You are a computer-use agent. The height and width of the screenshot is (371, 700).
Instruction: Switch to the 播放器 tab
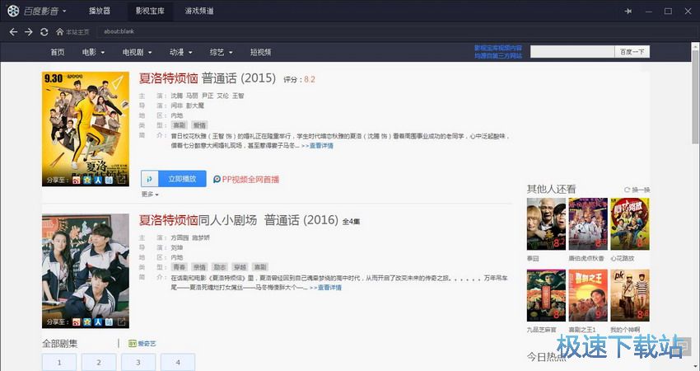click(x=100, y=11)
